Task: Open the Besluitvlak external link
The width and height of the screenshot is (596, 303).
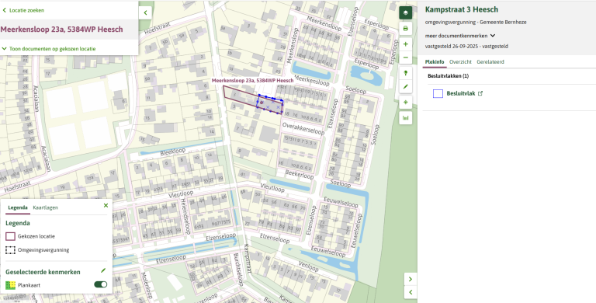Action: (480, 93)
